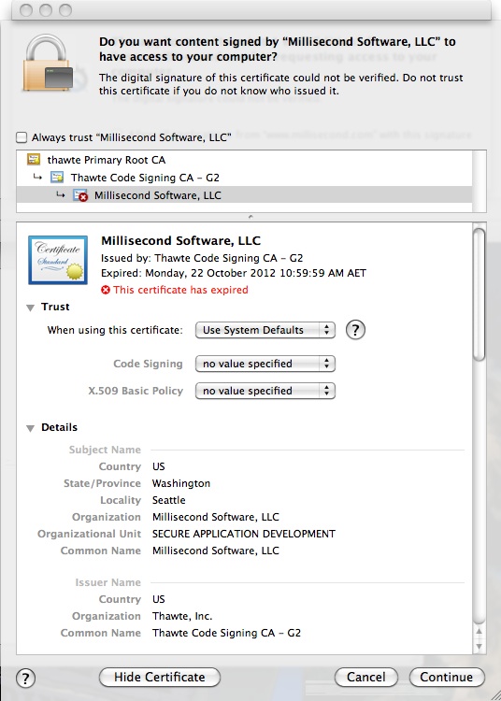Screen dimensions: 501x701
Task: Open trust settings help question mark
Action: (355, 330)
